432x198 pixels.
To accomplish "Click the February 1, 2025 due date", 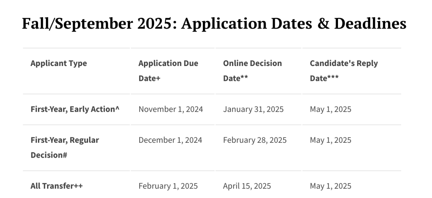I will [168, 186].
